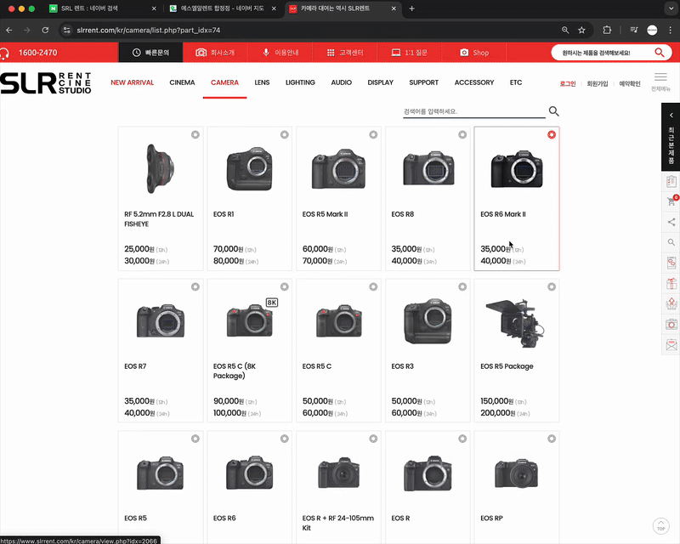Click the headset icon next to 1600-2470
The image size is (680, 544).
4,53
